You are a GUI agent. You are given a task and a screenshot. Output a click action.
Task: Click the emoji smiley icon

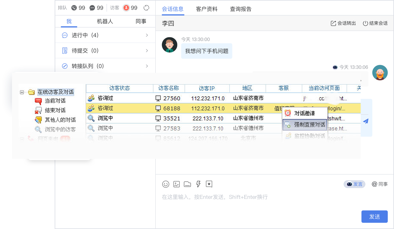166,184
